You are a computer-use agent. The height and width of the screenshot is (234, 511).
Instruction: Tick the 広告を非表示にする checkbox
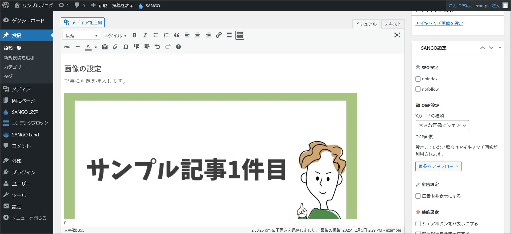click(418, 196)
